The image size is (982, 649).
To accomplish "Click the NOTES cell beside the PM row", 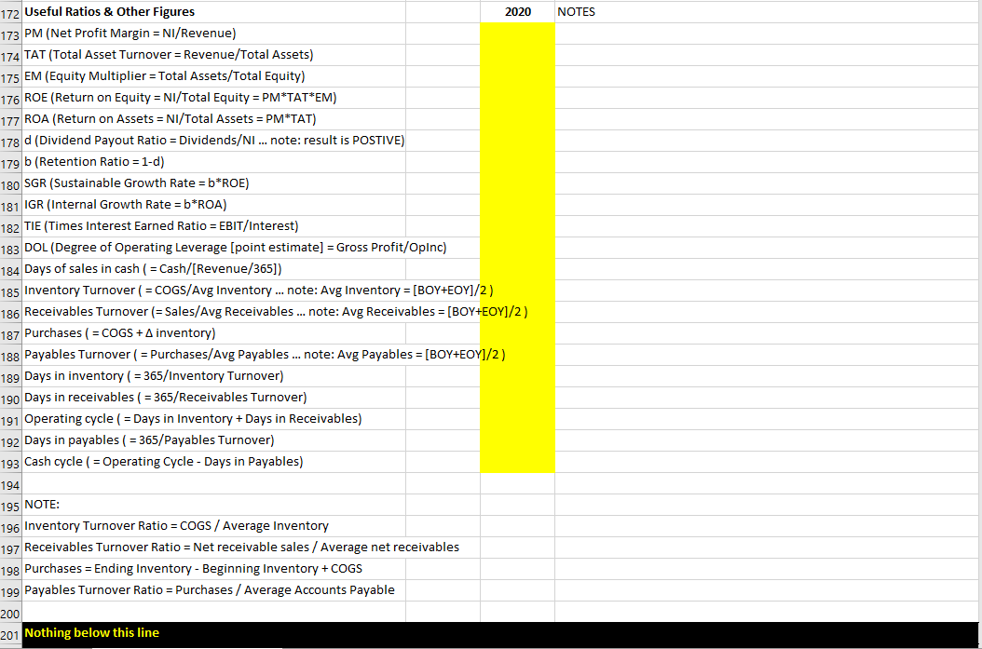I will pyautogui.click(x=767, y=34).
